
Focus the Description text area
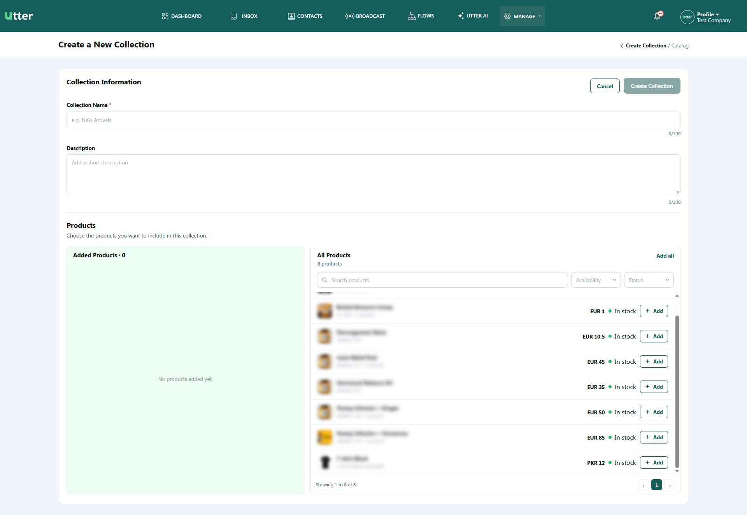pyautogui.click(x=373, y=174)
